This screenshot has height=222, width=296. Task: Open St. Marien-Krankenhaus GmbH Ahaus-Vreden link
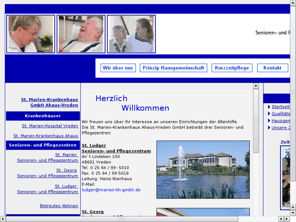click(50, 102)
